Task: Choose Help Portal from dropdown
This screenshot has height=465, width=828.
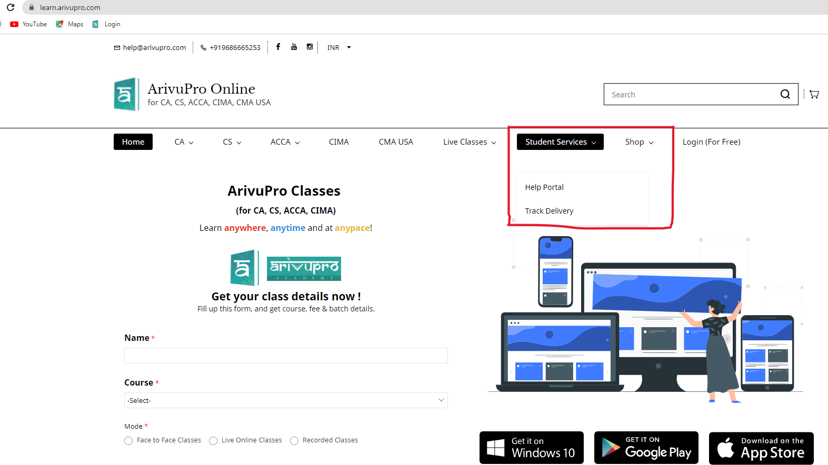Action: click(544, 187)
